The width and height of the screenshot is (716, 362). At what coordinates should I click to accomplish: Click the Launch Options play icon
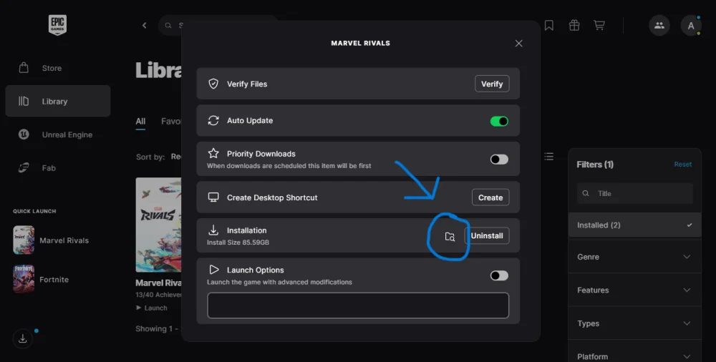[x=213, y=269]
